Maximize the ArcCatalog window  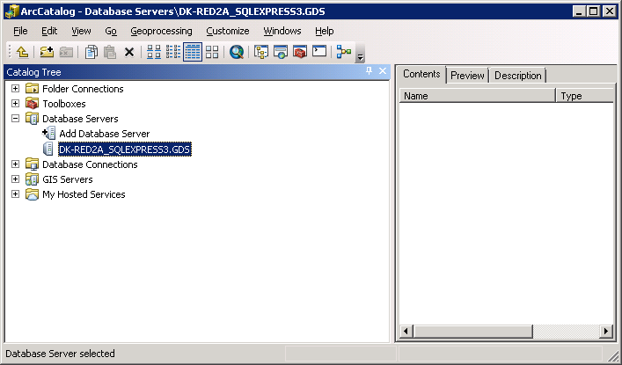[x=594, y=11]
